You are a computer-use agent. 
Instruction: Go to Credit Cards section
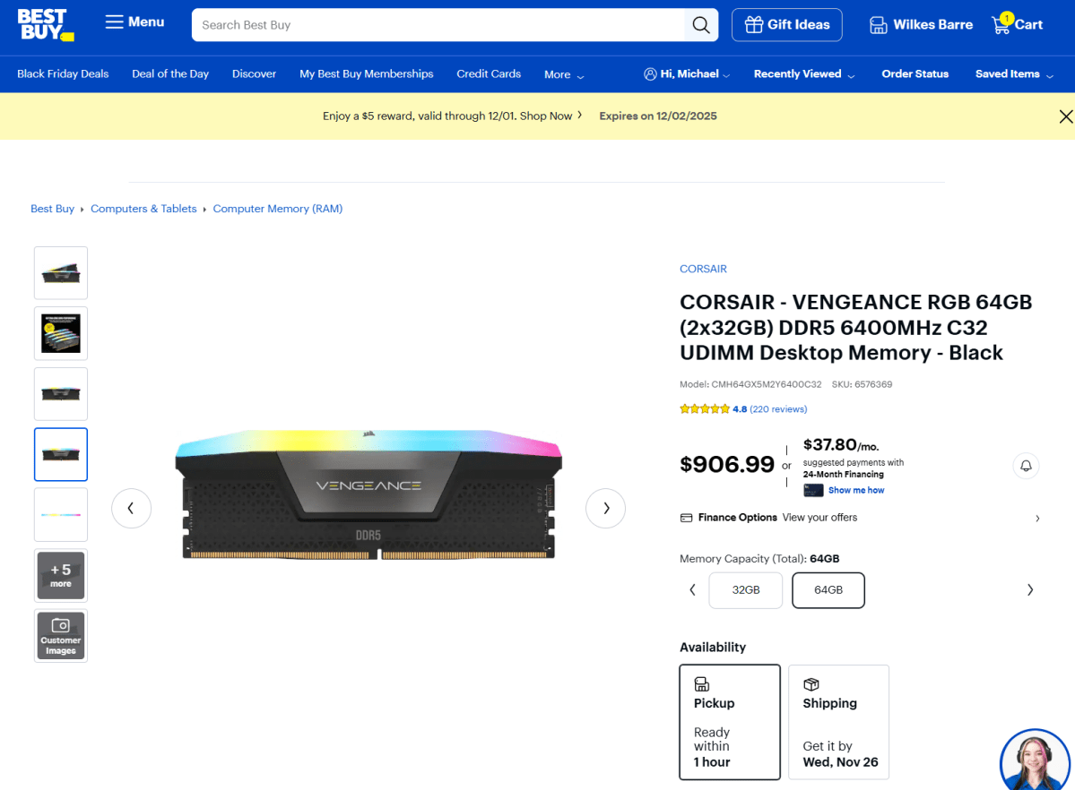[488, 73]
